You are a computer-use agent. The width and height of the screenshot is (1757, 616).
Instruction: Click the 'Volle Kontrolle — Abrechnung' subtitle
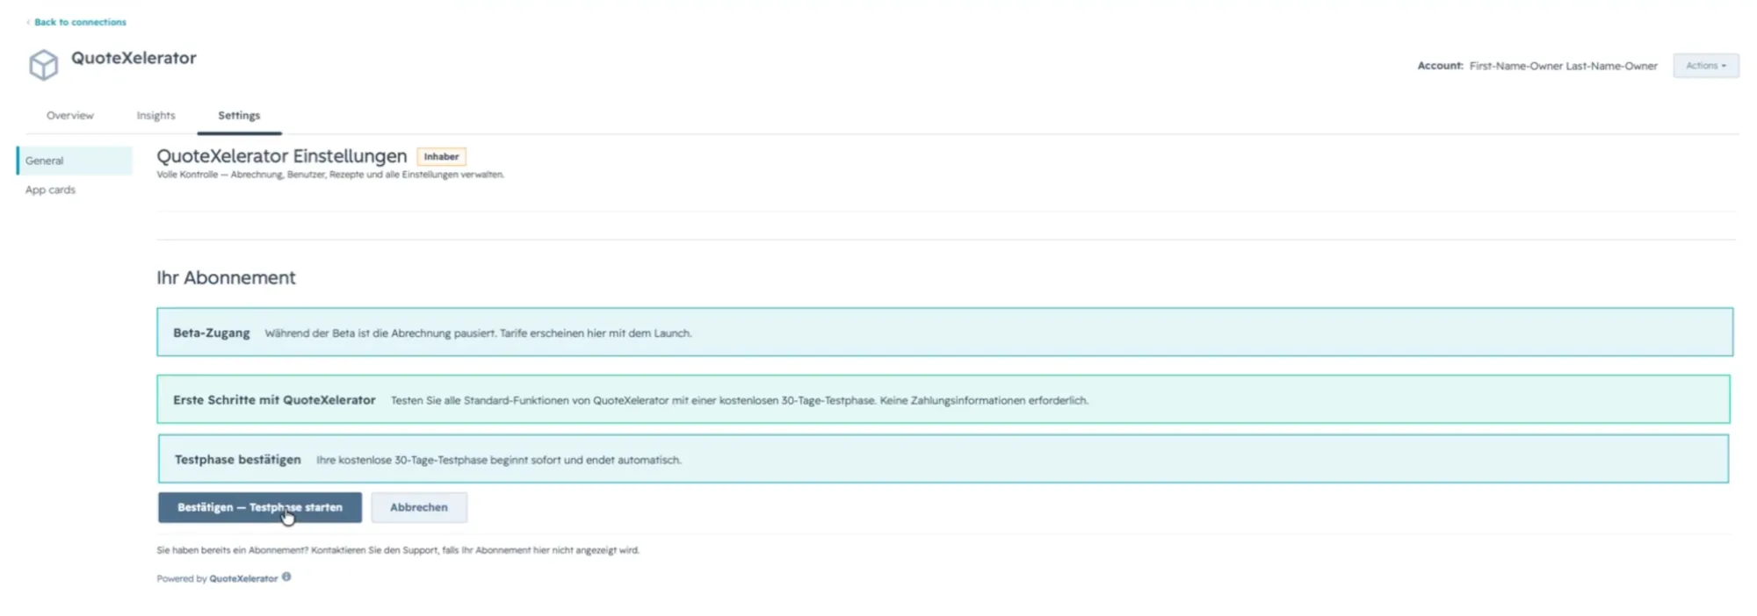pyautogui.click(x=330, y=175)
